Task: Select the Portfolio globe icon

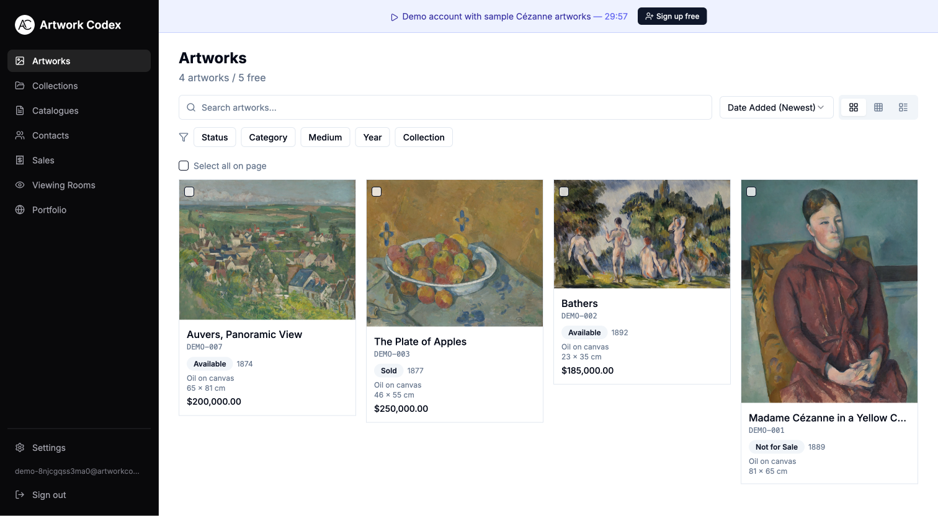Action: 19,210
